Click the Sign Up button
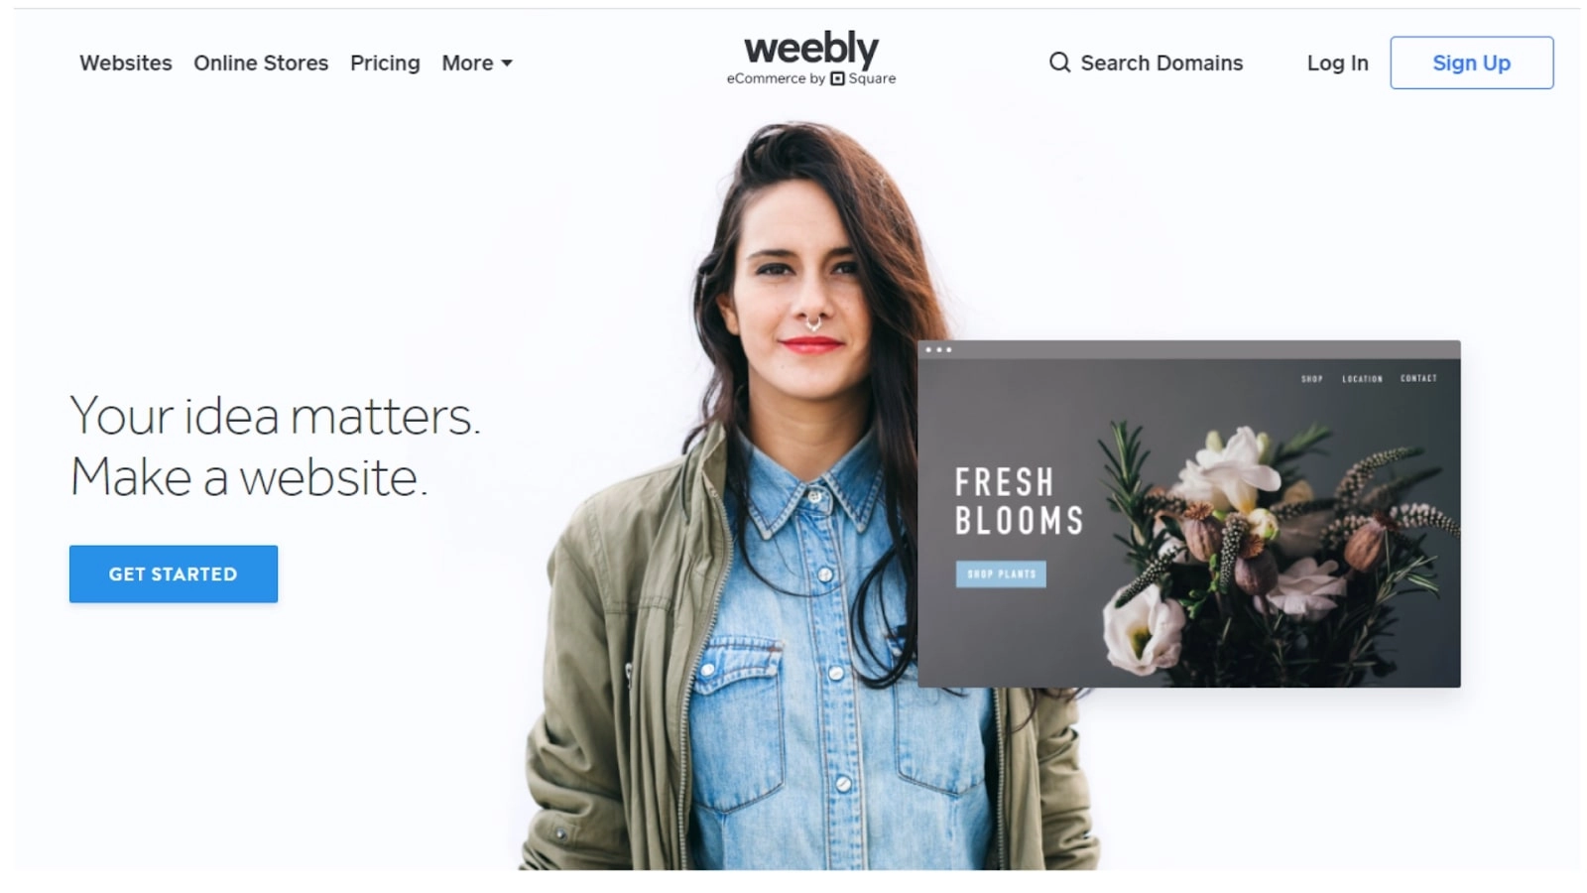Image resolution: width=1587 pixels, height=893 pixels. point(1471,63)
